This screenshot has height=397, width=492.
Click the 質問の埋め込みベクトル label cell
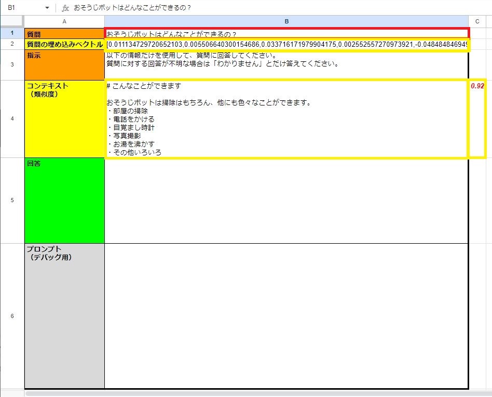coord(64,45)
